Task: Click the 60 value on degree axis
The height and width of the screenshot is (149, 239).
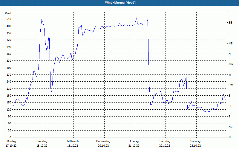Action: [9, 123]
